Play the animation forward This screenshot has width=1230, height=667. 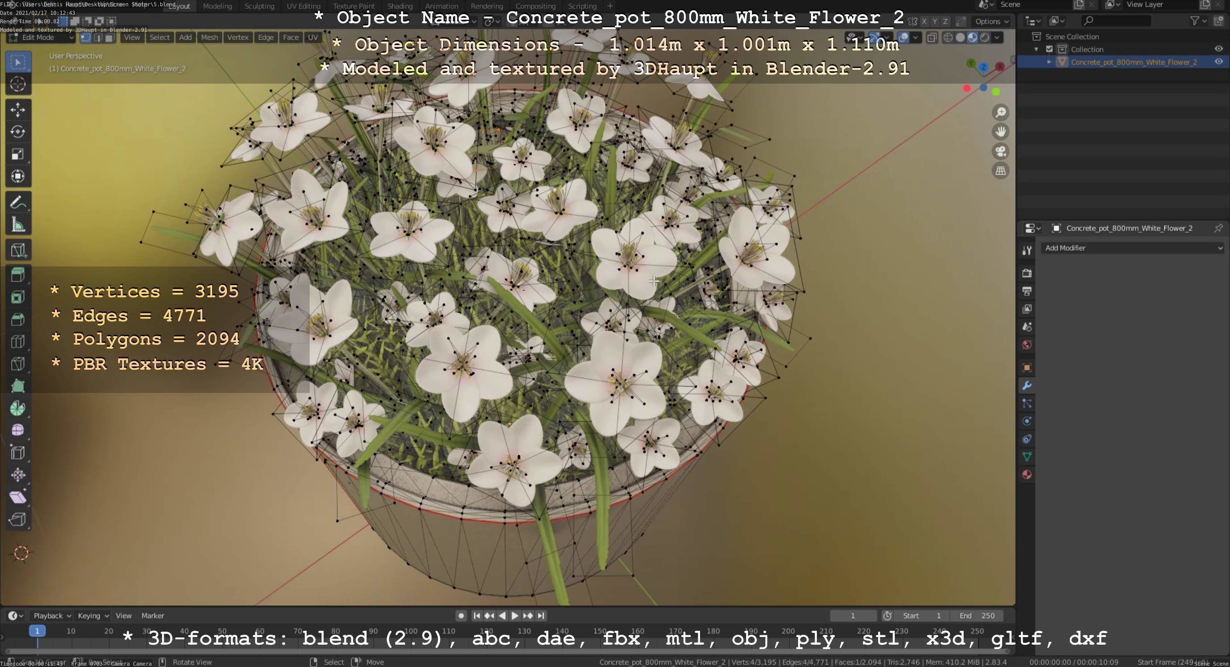pyautogui.click(x=515, y=616)
